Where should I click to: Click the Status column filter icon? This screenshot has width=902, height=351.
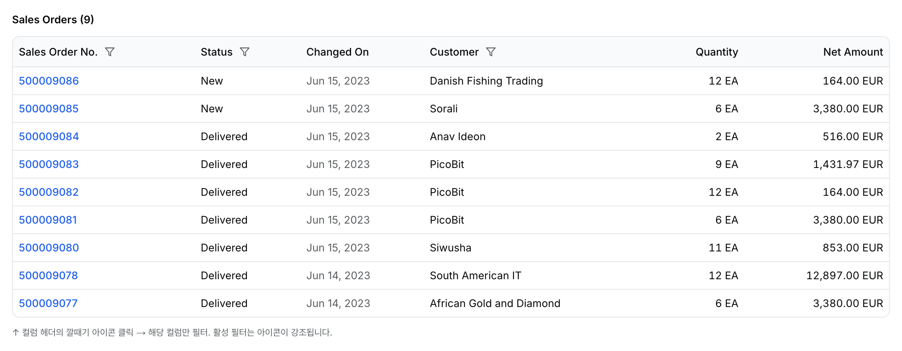(x=245, y=52)
